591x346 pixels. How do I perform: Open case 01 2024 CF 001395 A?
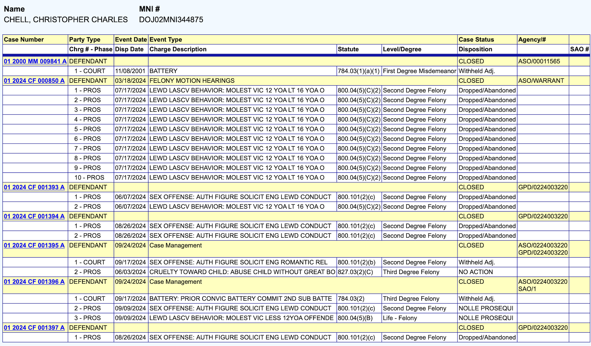click(x=34, y=245)
